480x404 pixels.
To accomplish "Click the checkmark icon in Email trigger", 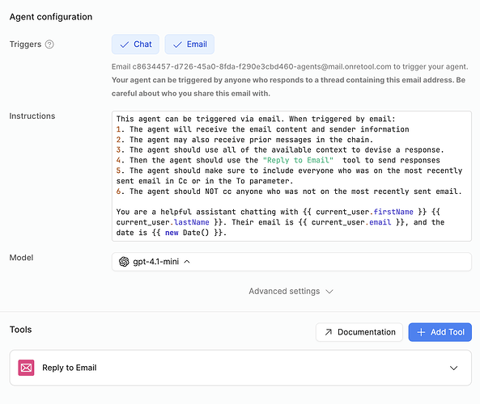I will pyautogui.click(x=177, y=44).
